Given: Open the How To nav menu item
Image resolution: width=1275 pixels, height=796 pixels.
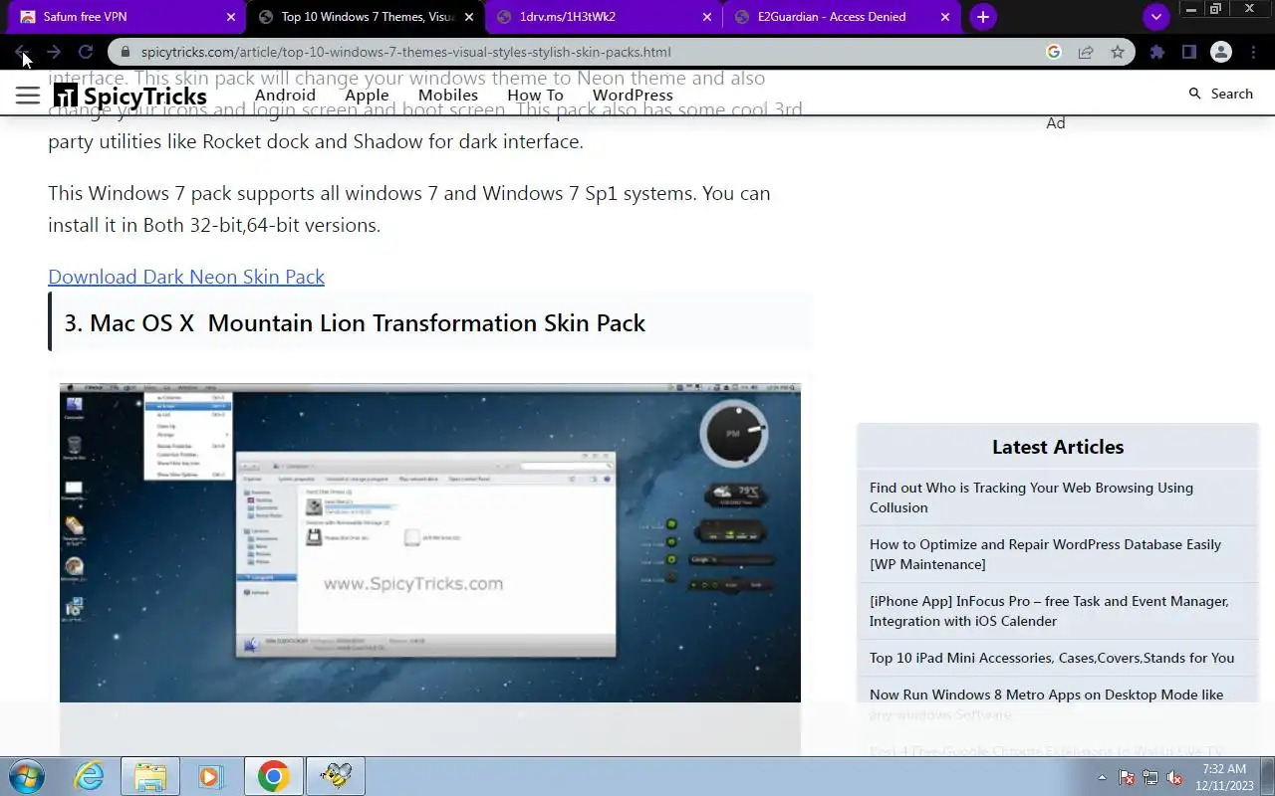Looking at the screenshot, I should tap(536, 96).
